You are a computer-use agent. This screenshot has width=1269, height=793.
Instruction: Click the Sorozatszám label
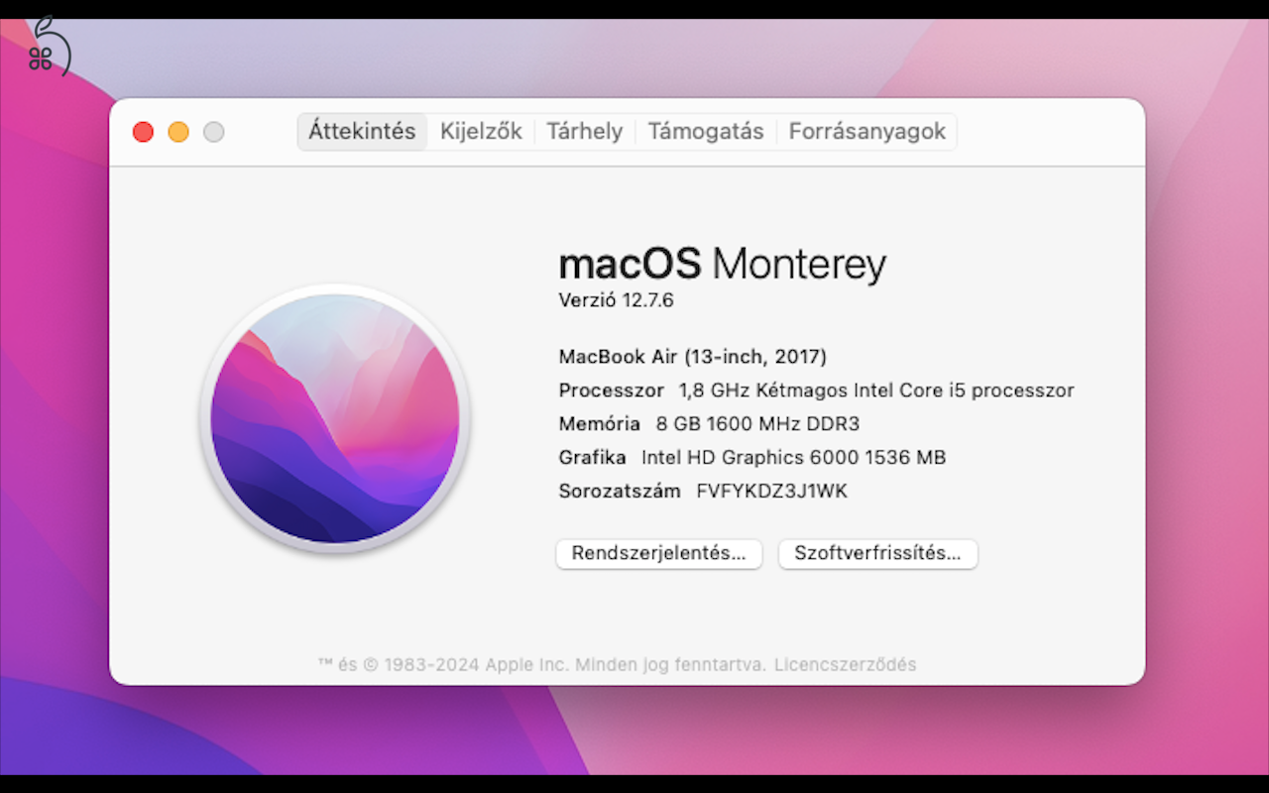coord(620,491)
